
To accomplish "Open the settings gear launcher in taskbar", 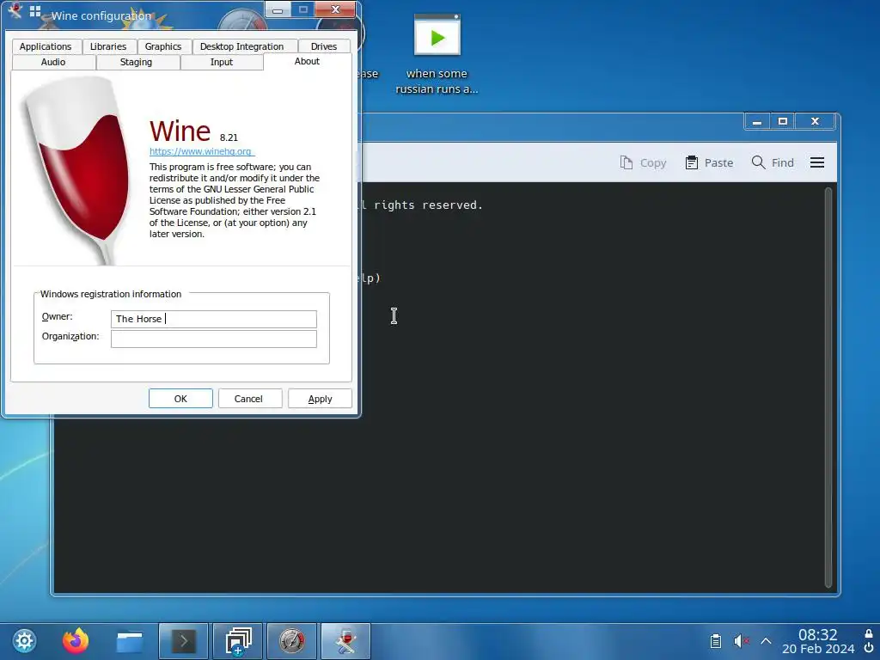I will pos(24,641).
